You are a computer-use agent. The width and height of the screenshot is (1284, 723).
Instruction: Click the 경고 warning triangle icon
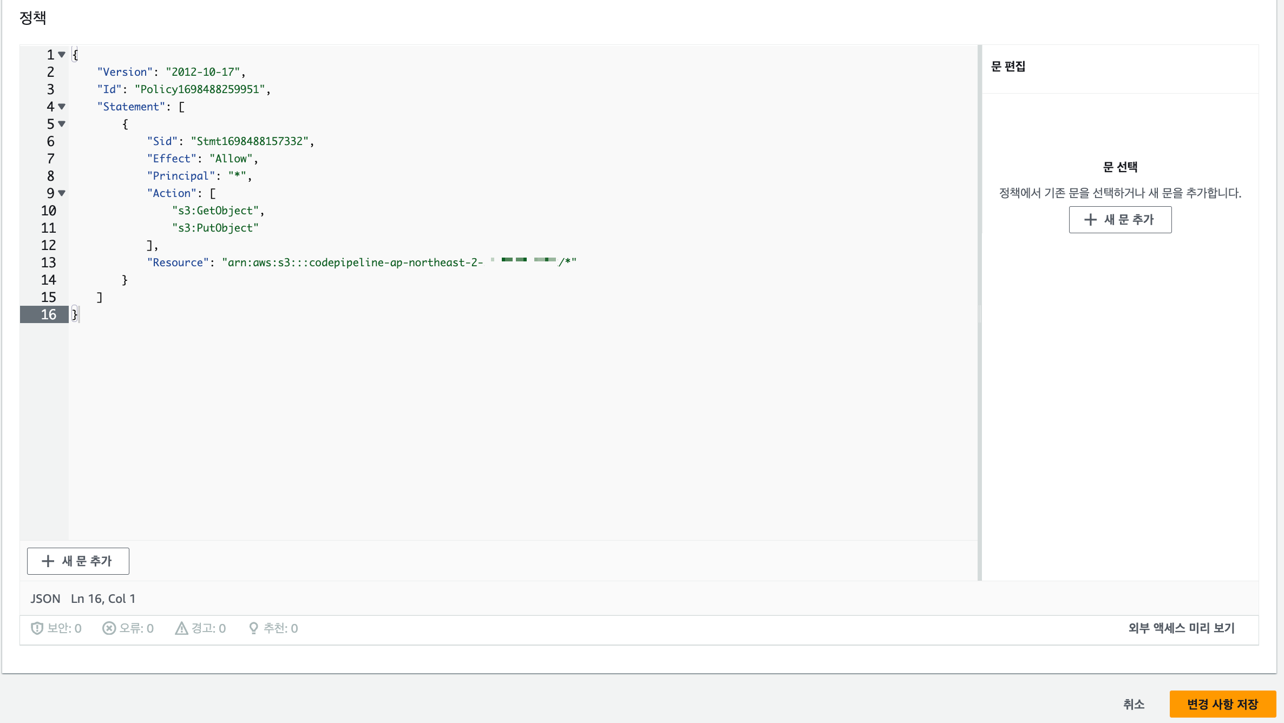point(181,628)
